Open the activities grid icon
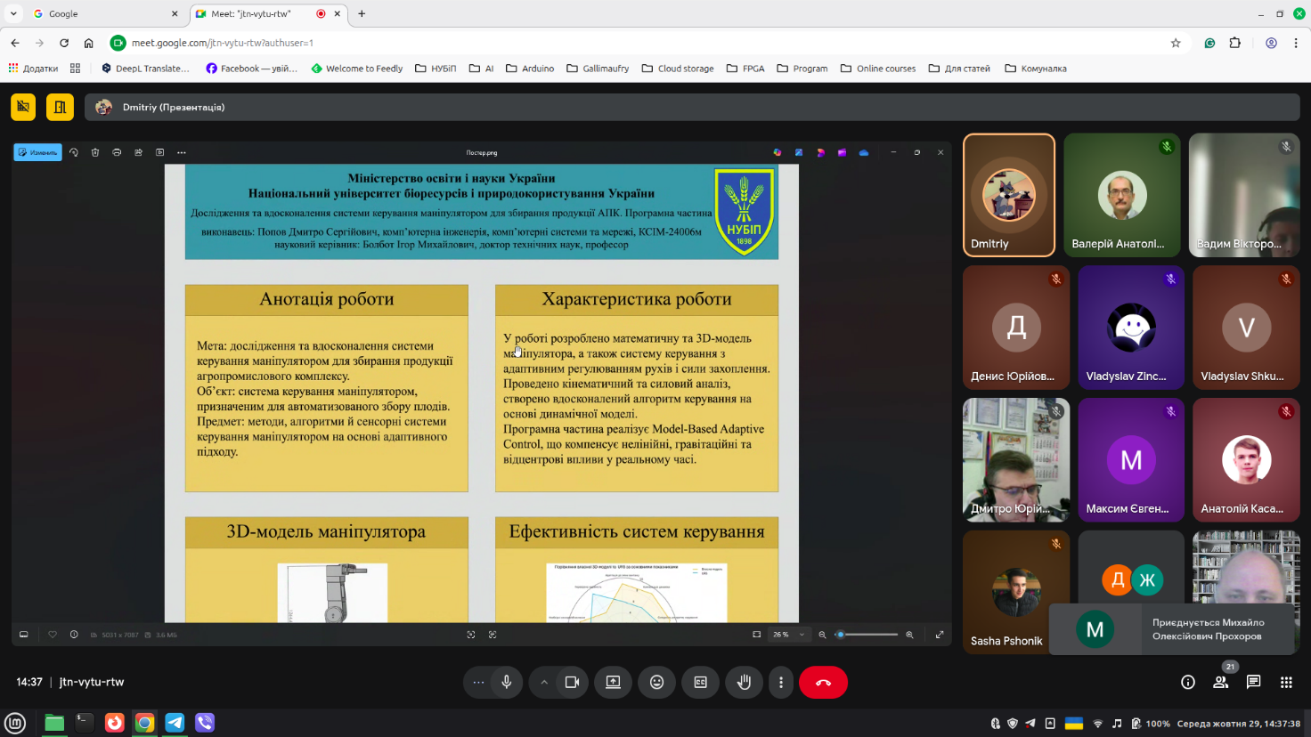The image size is (1311, 737). (x=1286, y=682)
